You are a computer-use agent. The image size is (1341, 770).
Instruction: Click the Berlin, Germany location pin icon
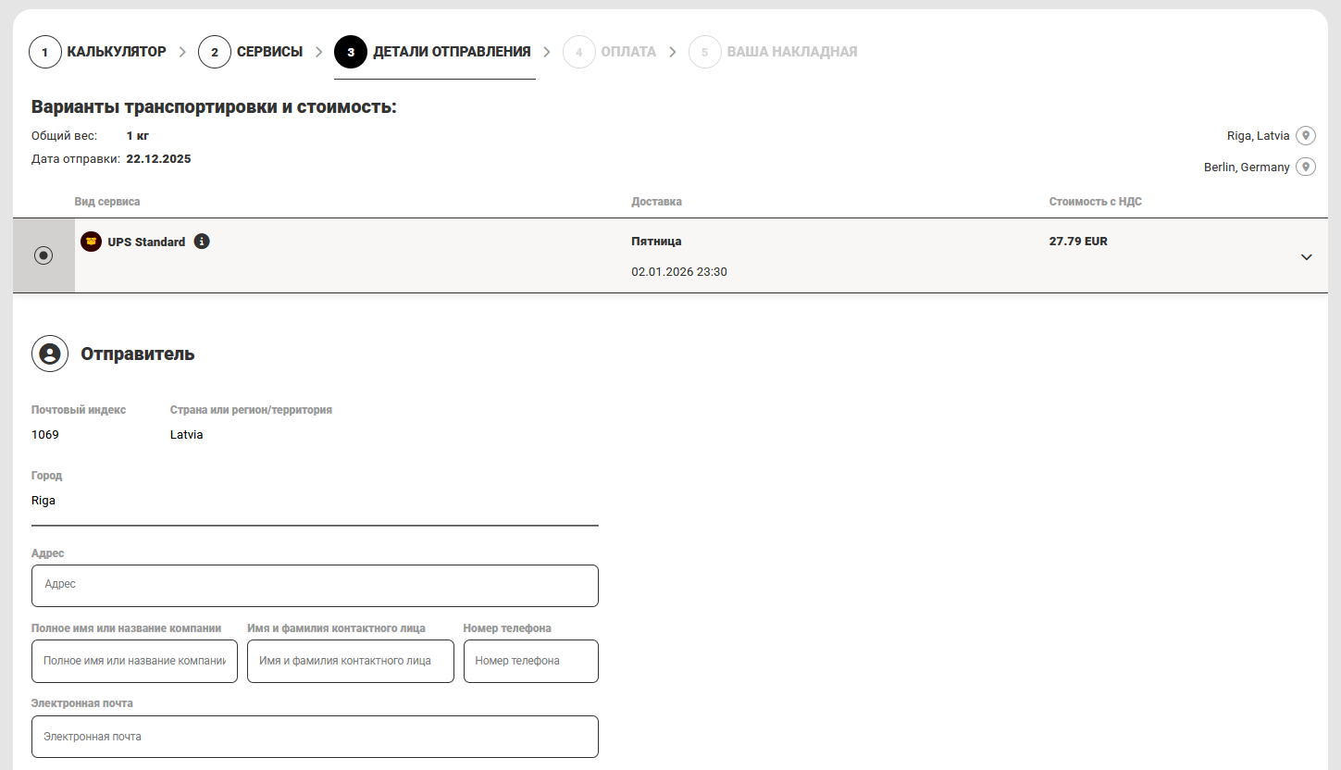pyautogui.click(x=1305, y=168)
